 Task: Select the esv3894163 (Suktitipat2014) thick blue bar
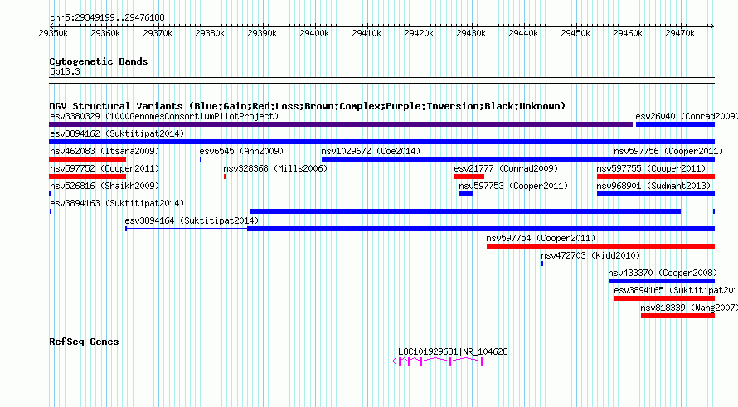(x=465, y=211)
